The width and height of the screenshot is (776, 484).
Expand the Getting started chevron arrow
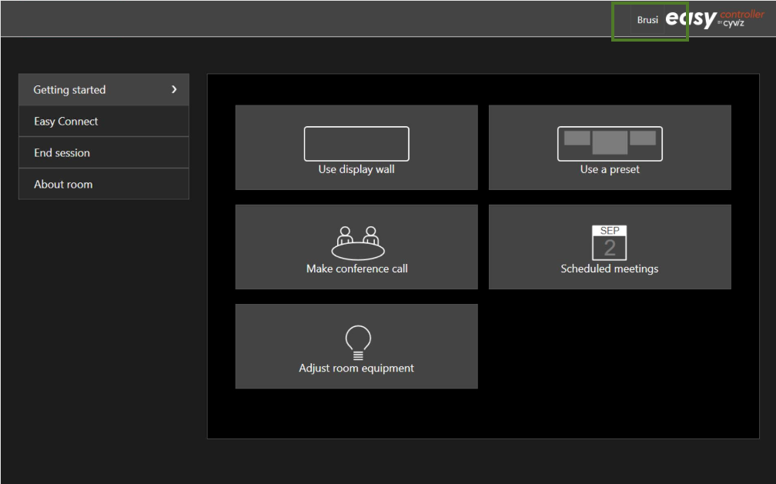tap(174, 90)
